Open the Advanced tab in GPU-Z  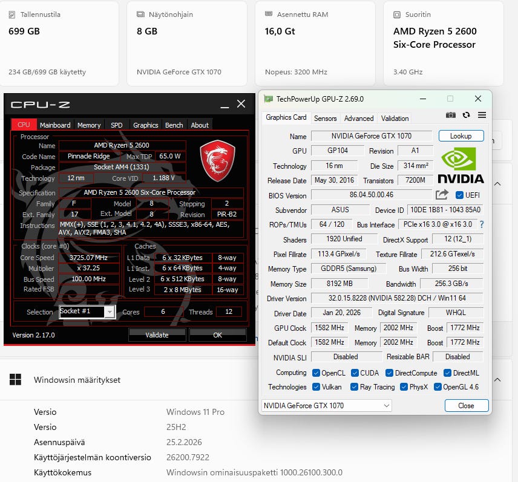359,118
